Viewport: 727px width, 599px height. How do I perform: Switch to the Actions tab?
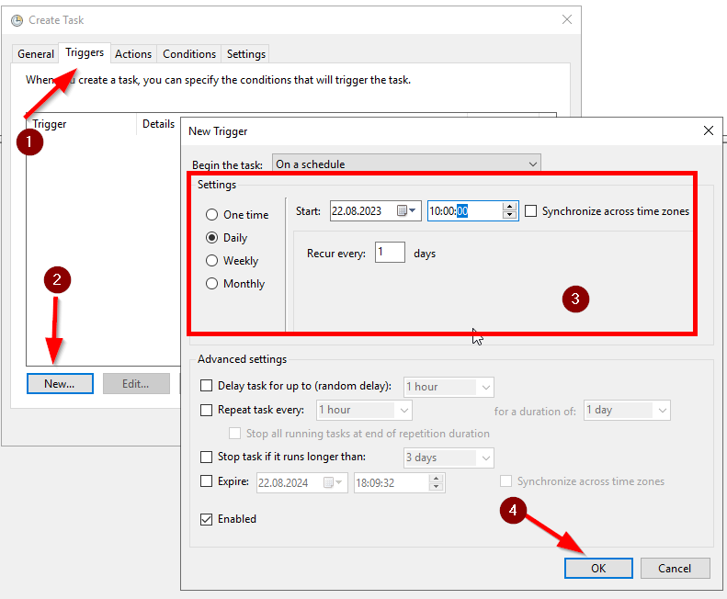coord(133,54)
